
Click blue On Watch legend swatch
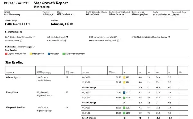(x=49, y=54)
